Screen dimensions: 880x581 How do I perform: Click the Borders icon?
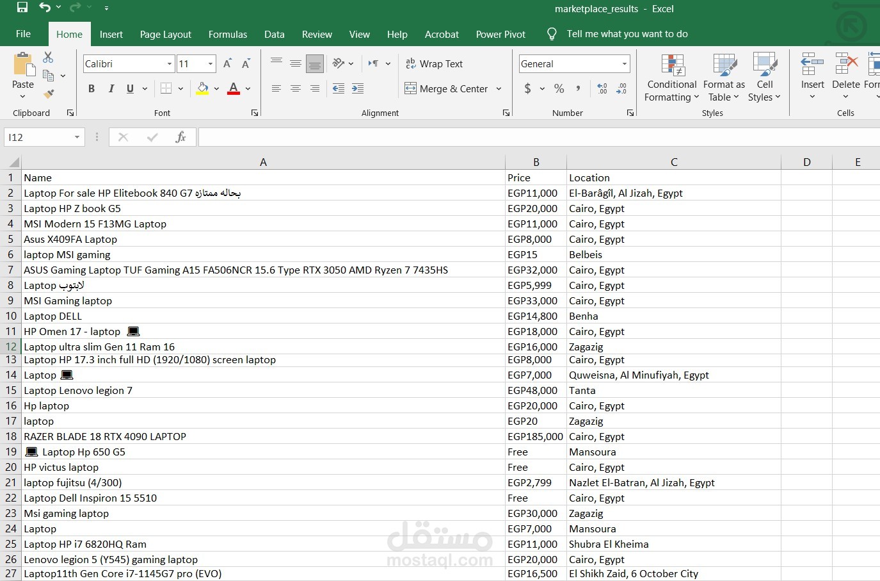166,88
